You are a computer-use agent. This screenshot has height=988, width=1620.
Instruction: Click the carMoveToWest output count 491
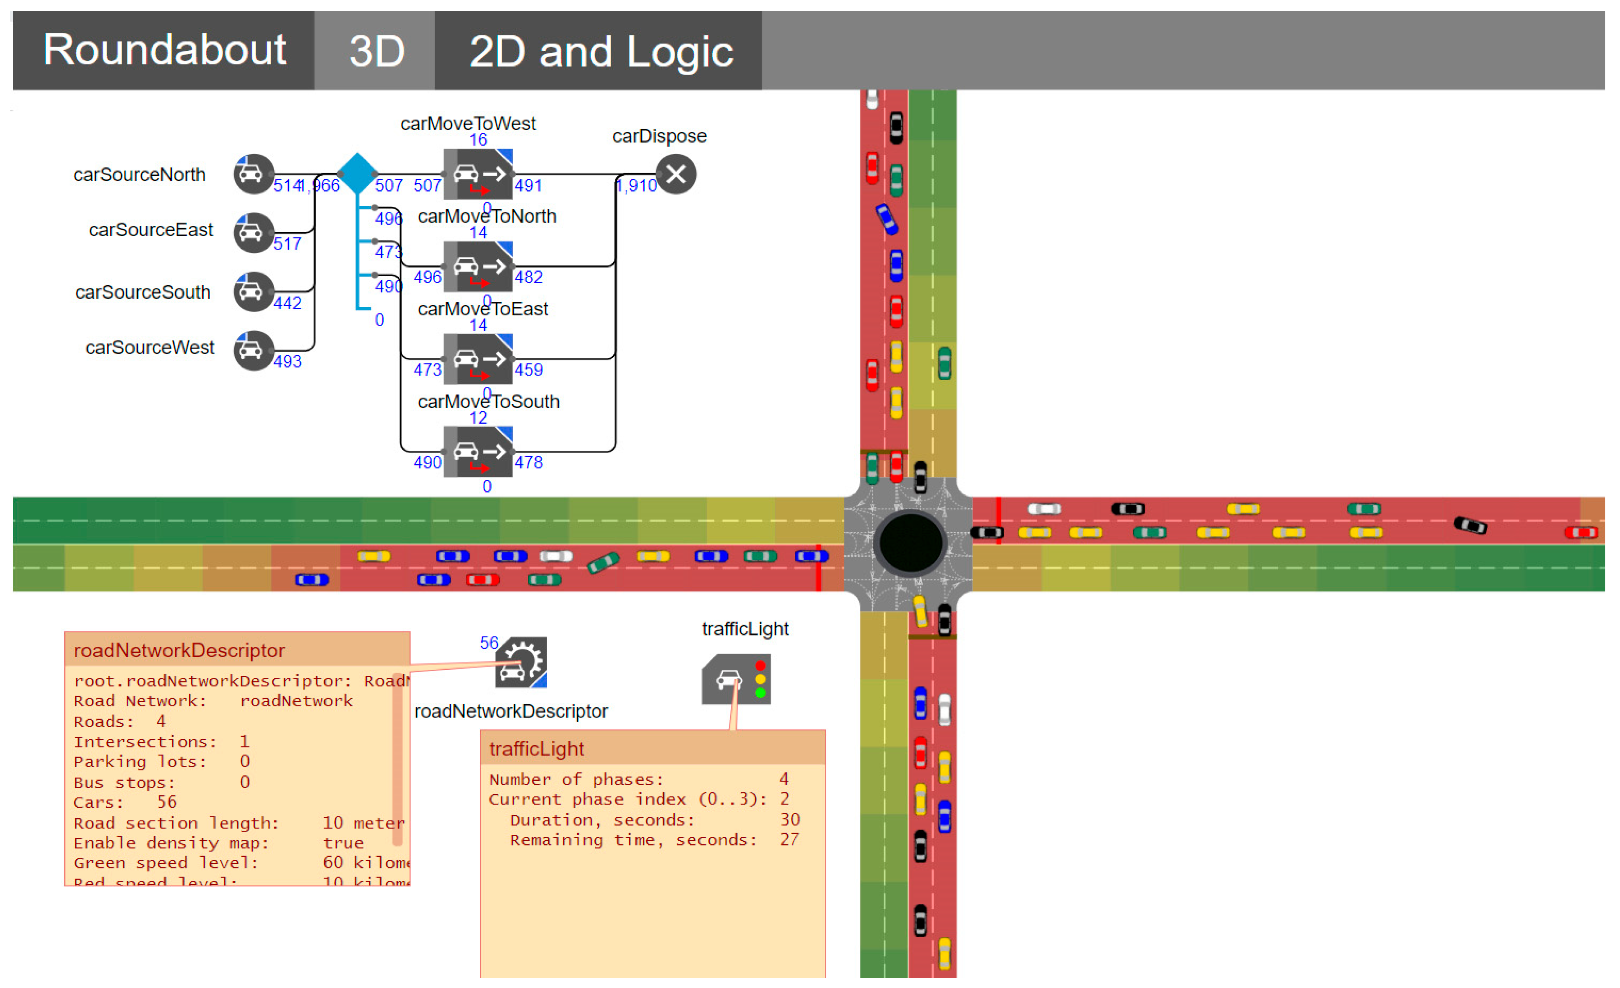529,185
